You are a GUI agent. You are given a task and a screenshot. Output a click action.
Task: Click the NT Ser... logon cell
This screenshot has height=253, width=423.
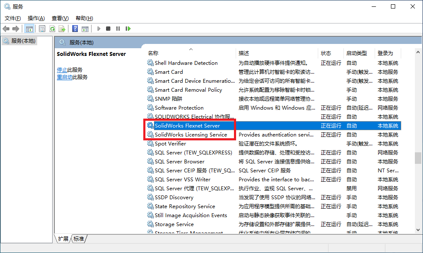(x=388, y=170)
